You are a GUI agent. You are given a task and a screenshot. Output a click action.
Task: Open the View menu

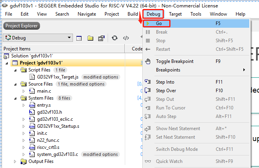tap(42, 14)
